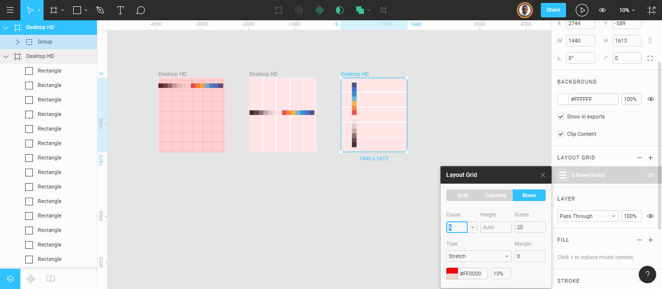
Task: Enable the Show in exports checkbox
Action: click(560, 116)
